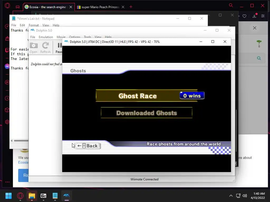Open the GX Corner gamepad icon
Screen dimensions: 270x202
tap(18, 7)
